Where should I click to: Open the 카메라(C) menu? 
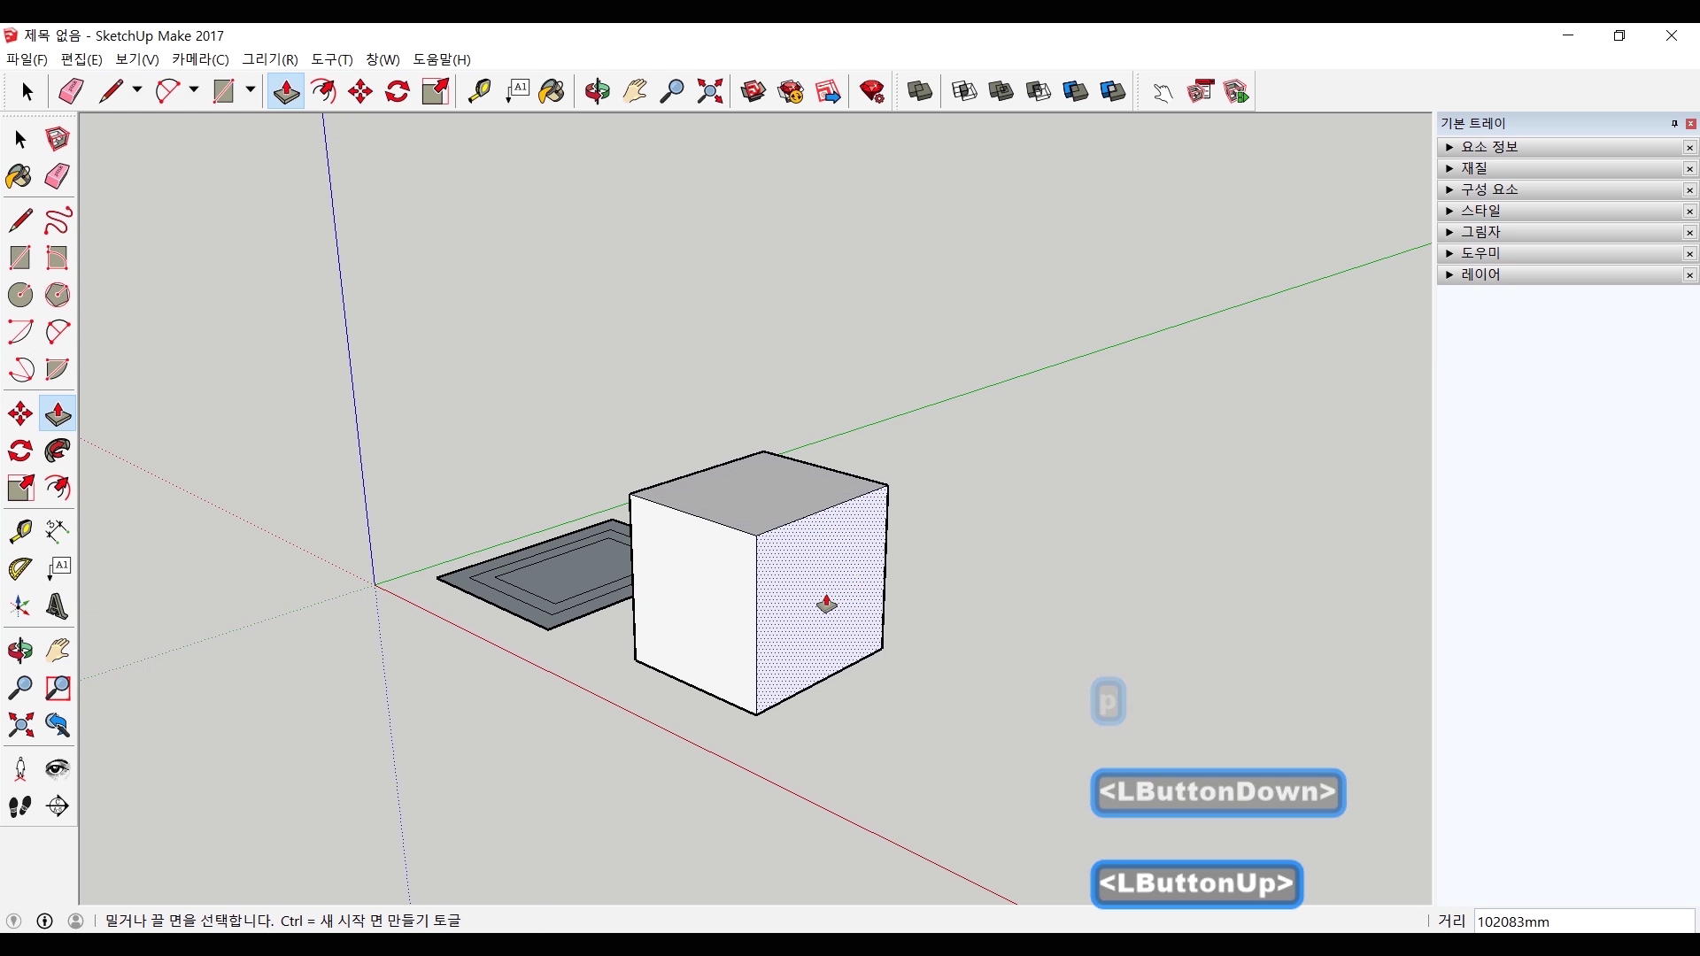click(x=200, y=59)
